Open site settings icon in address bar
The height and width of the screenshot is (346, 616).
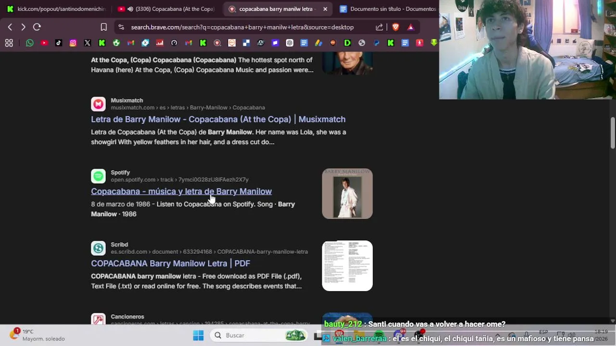pos(121,27)
